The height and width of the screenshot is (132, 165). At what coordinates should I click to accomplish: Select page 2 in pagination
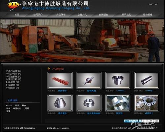[143, 121]
